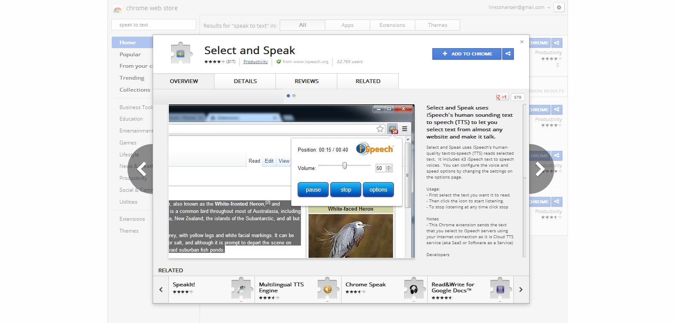Select the second screenshot pagination dot
This screenshot has width=675, height=323.
click(294, 96)
